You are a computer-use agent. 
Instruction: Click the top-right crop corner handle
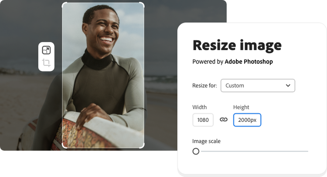pos(143,4)
